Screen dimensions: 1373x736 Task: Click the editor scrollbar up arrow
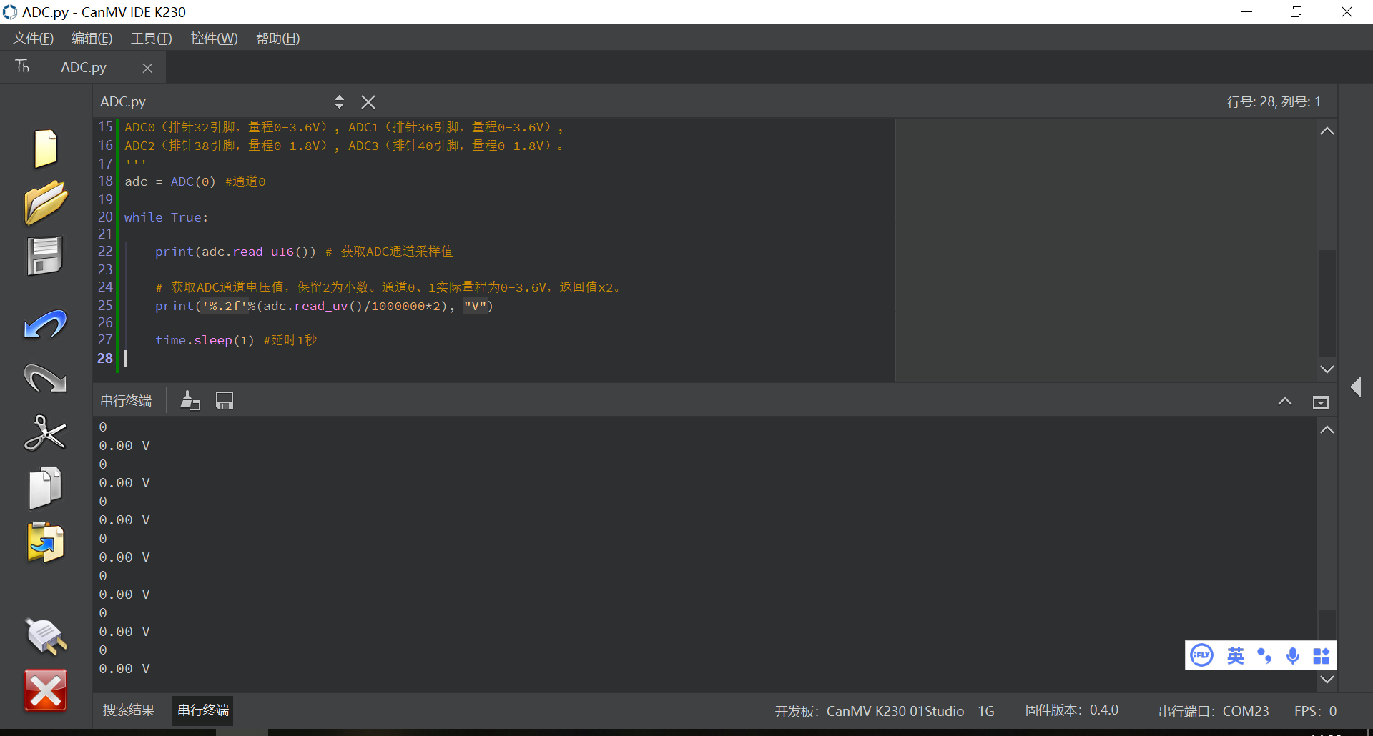(1327, 131)
